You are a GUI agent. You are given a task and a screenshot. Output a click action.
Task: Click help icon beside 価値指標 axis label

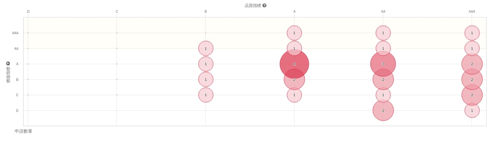click(8, 63)
